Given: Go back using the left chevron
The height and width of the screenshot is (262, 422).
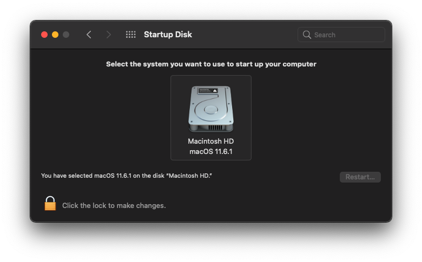Looking at the screenshot, I should [89, 35].
